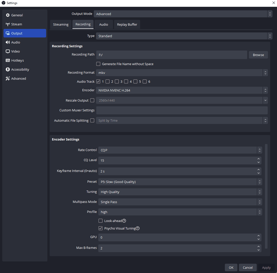Open the recording Type dropdown

(184, 36)
